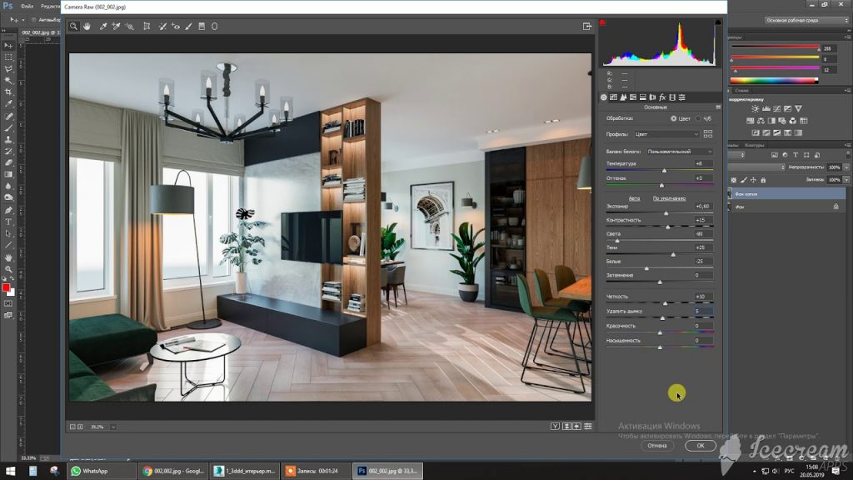
Task: Click the По умолчанию link
Action: [x=669, y=198]
